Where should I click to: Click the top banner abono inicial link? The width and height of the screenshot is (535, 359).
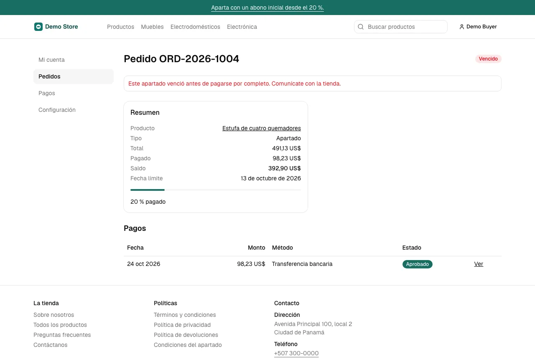tap(267, 8)
